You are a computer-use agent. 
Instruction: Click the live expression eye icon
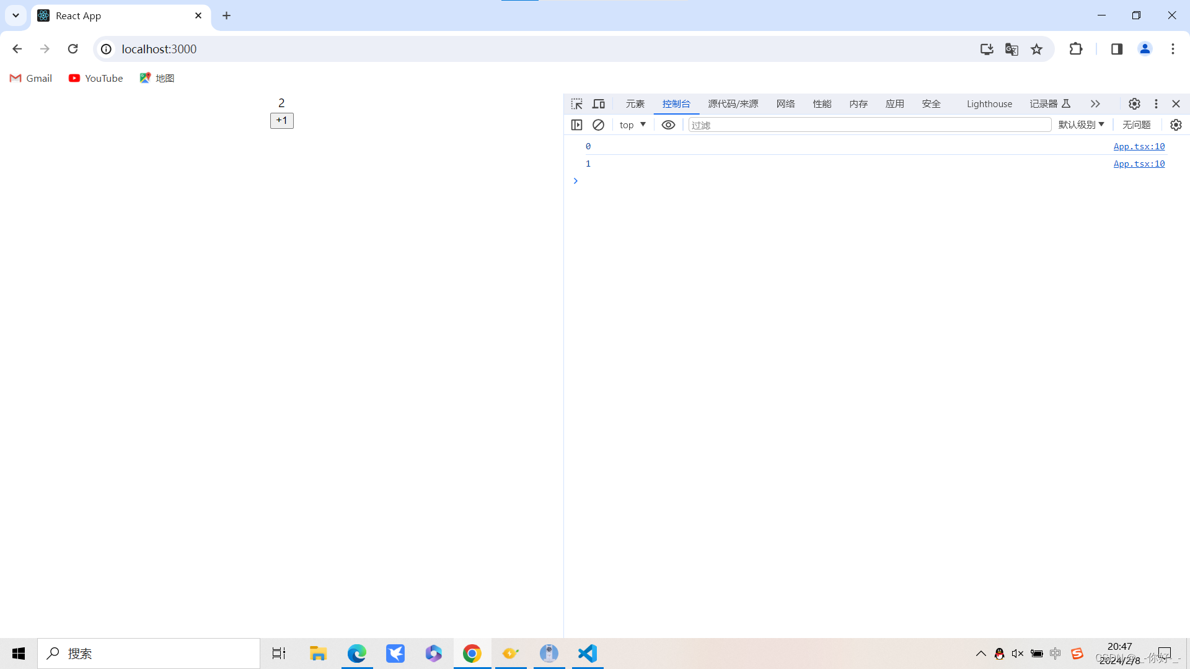tap(668, 125)
